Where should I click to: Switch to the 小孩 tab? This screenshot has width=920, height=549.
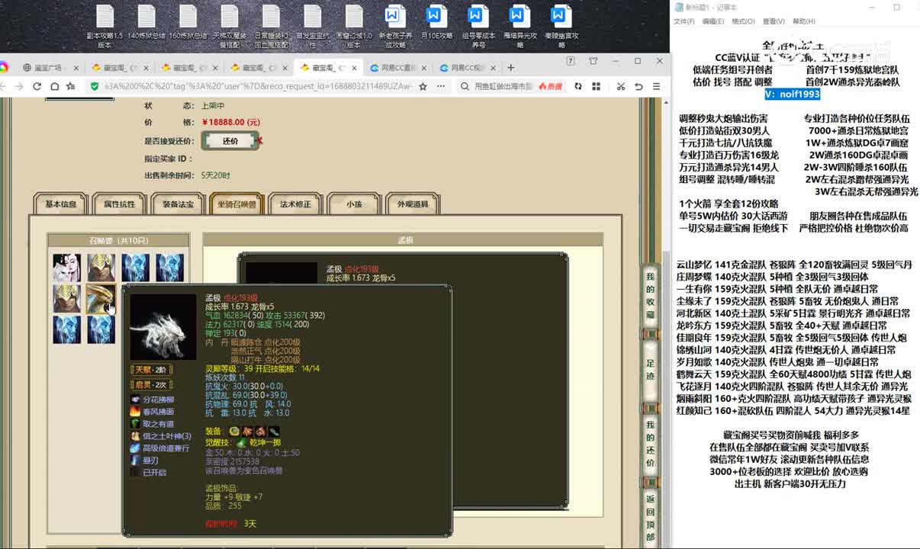pos(354,204)
